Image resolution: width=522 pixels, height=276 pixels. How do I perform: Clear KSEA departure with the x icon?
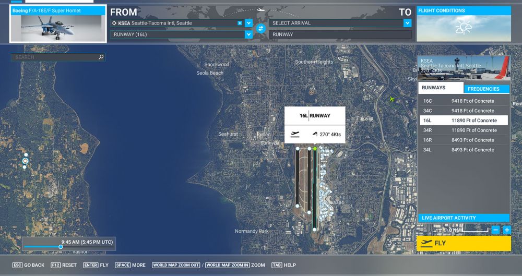[x=240, y=23]
